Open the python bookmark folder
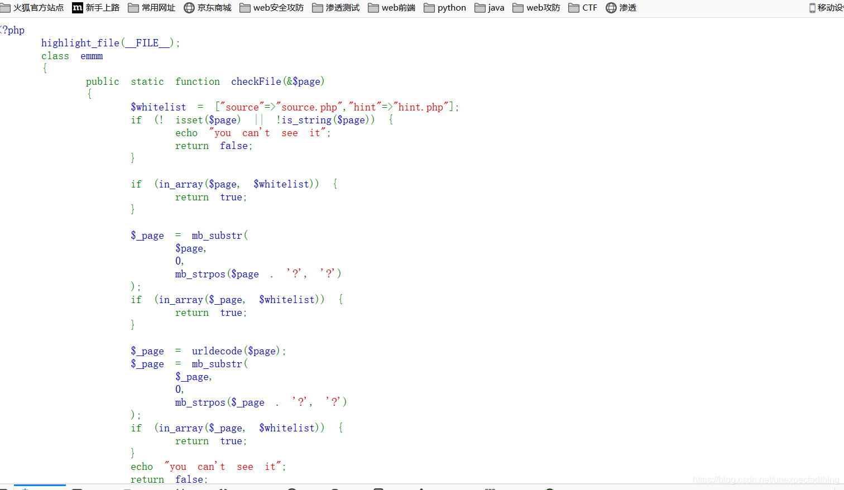 445,8
